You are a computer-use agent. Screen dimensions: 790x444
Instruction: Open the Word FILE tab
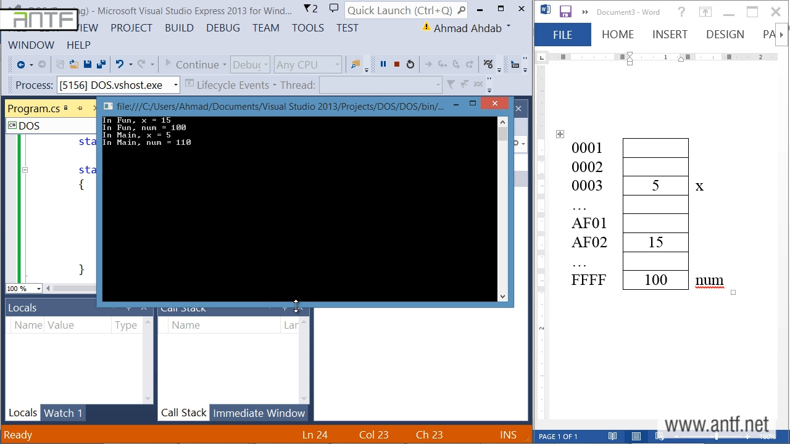(x=562, y=35)
